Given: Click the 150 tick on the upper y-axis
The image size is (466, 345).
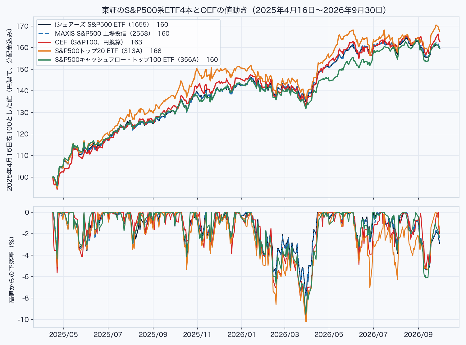Looking at the screenshot, I should point(23,69).
